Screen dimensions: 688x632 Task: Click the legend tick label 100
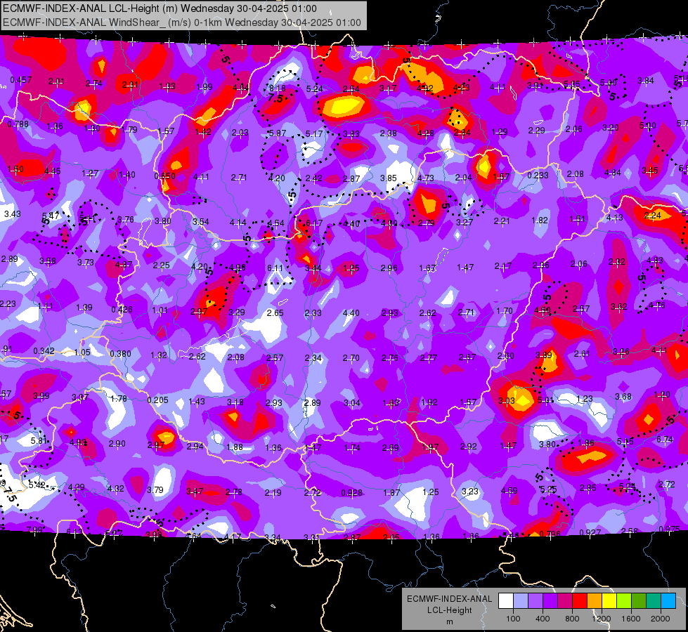tap(513, 619)
